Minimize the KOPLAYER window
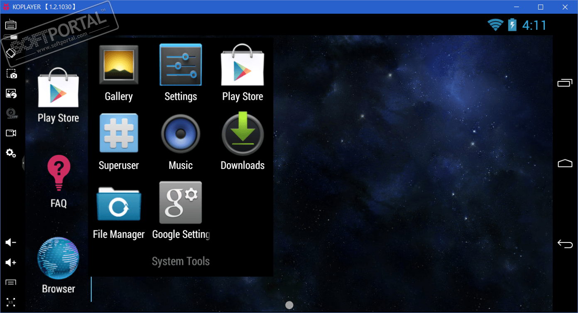Viewport: 578px width, 313px height. click(517, 7)
